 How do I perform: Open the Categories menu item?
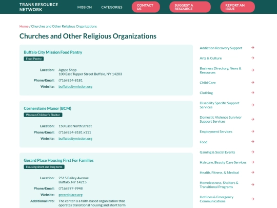point(112,7)
